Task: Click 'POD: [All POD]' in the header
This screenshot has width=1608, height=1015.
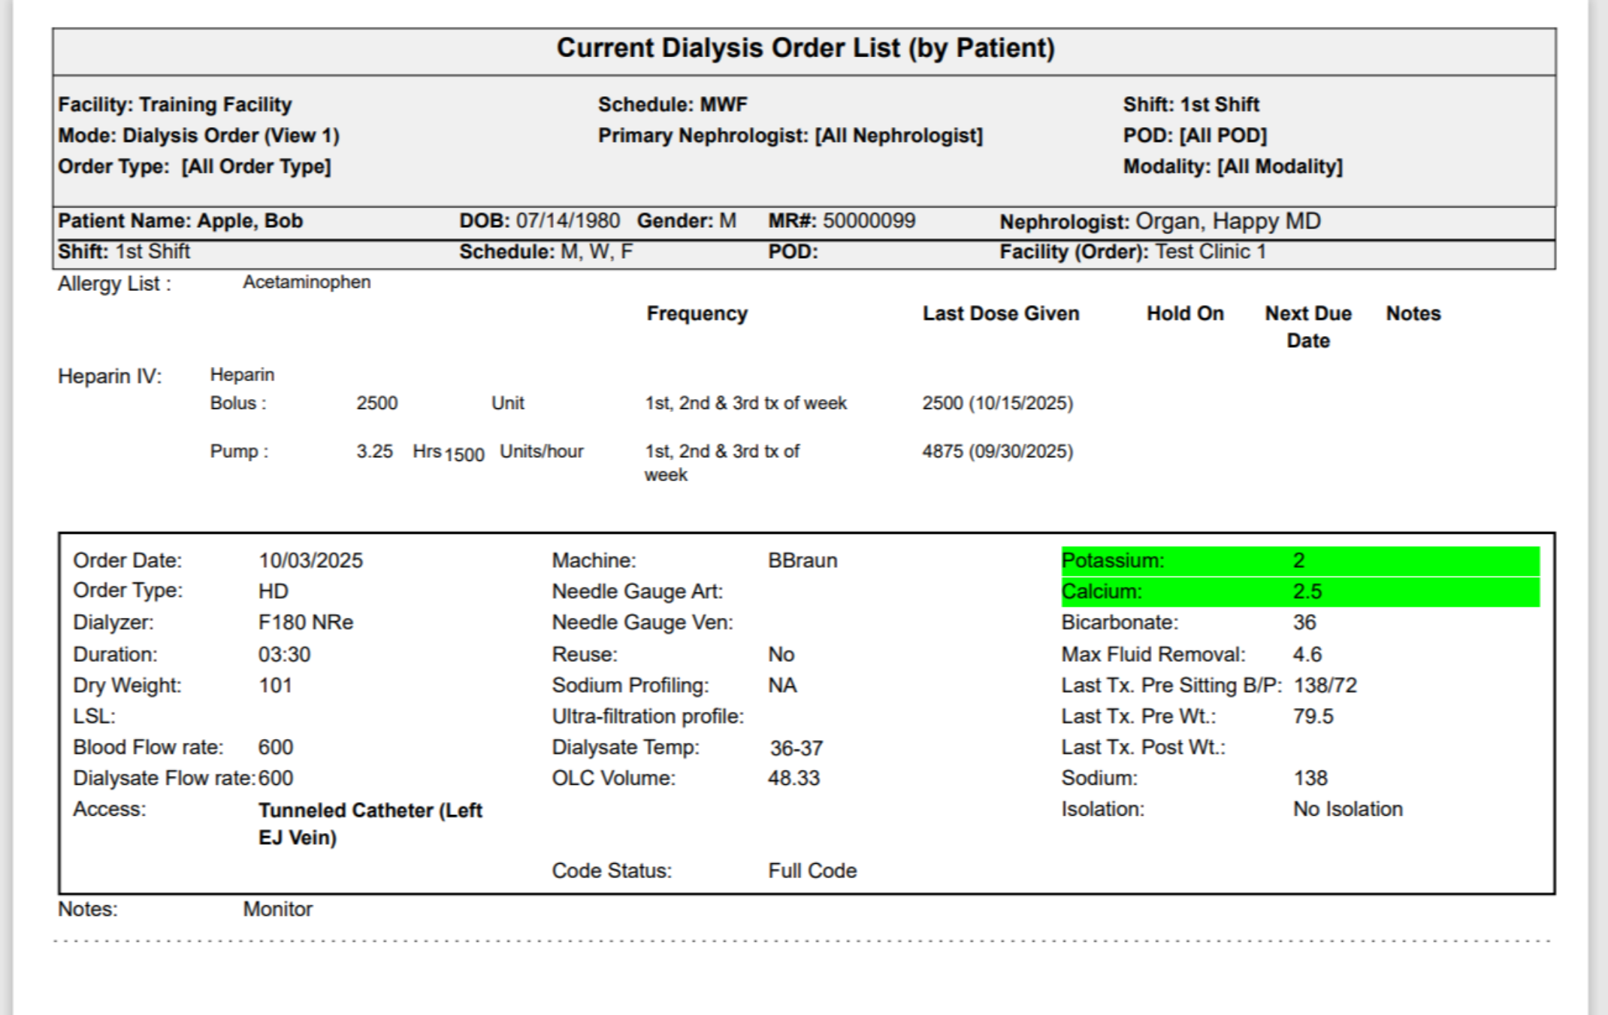Action: [1195, 135]
